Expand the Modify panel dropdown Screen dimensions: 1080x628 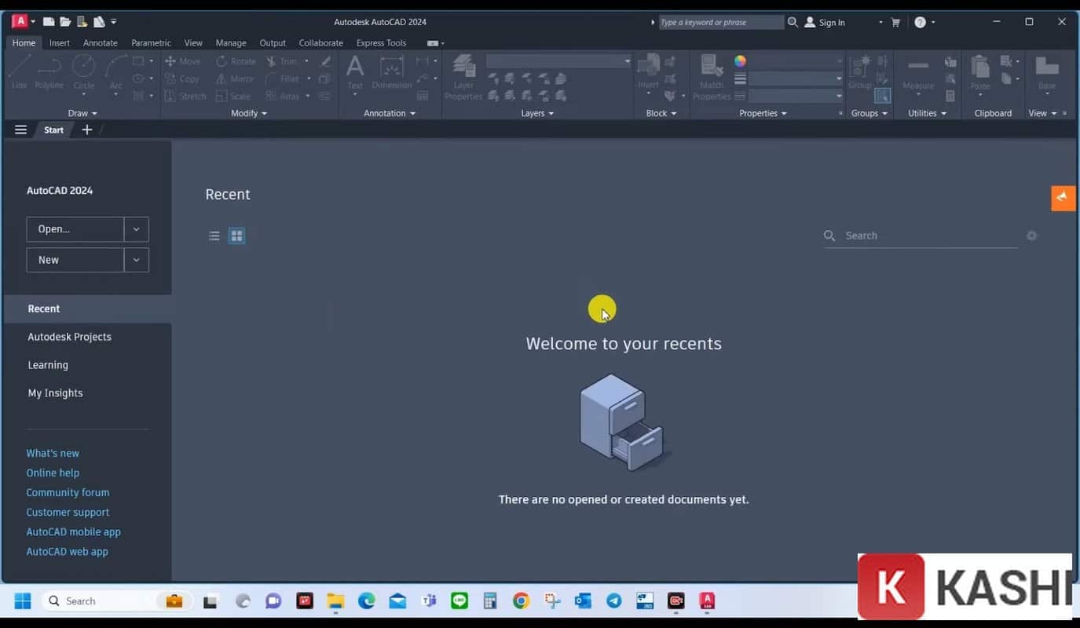(x=248, y=113)
